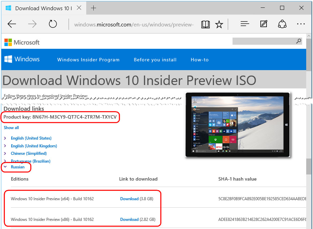
Task: Open More actions ellipsis menu
Action: 301,24
